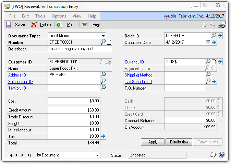This screenshot has height=164, width=231.
Task: Expand the by Document sort dropdown
Action: point(97,155)
